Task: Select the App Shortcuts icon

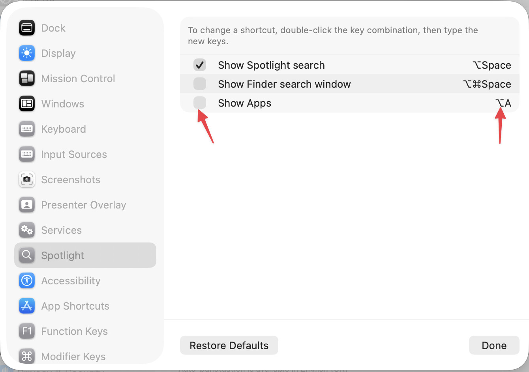Action: 27,306
